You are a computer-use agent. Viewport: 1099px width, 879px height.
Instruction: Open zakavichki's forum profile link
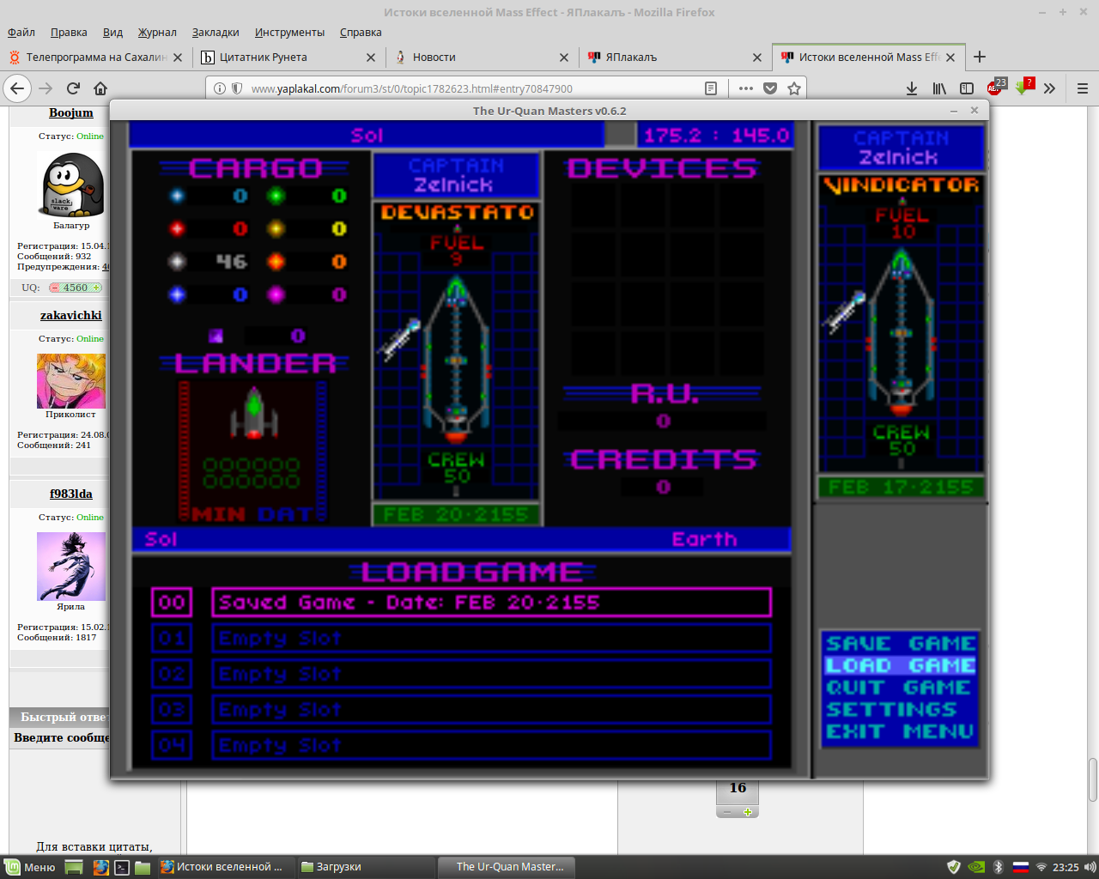point(71,315)
